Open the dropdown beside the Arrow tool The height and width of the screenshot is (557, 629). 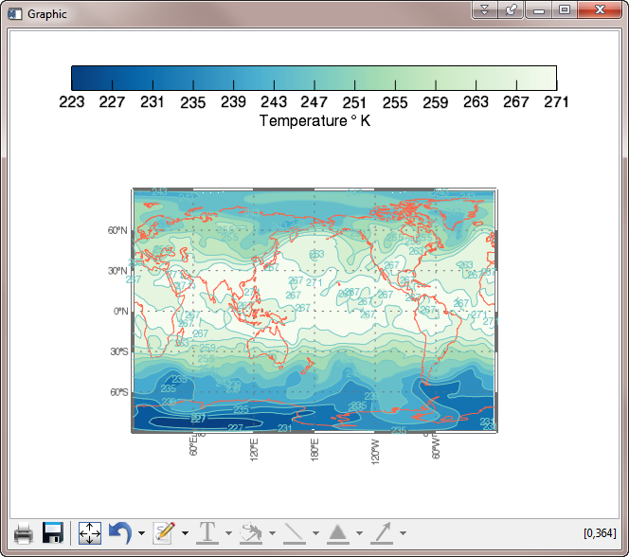coord(404,533)
